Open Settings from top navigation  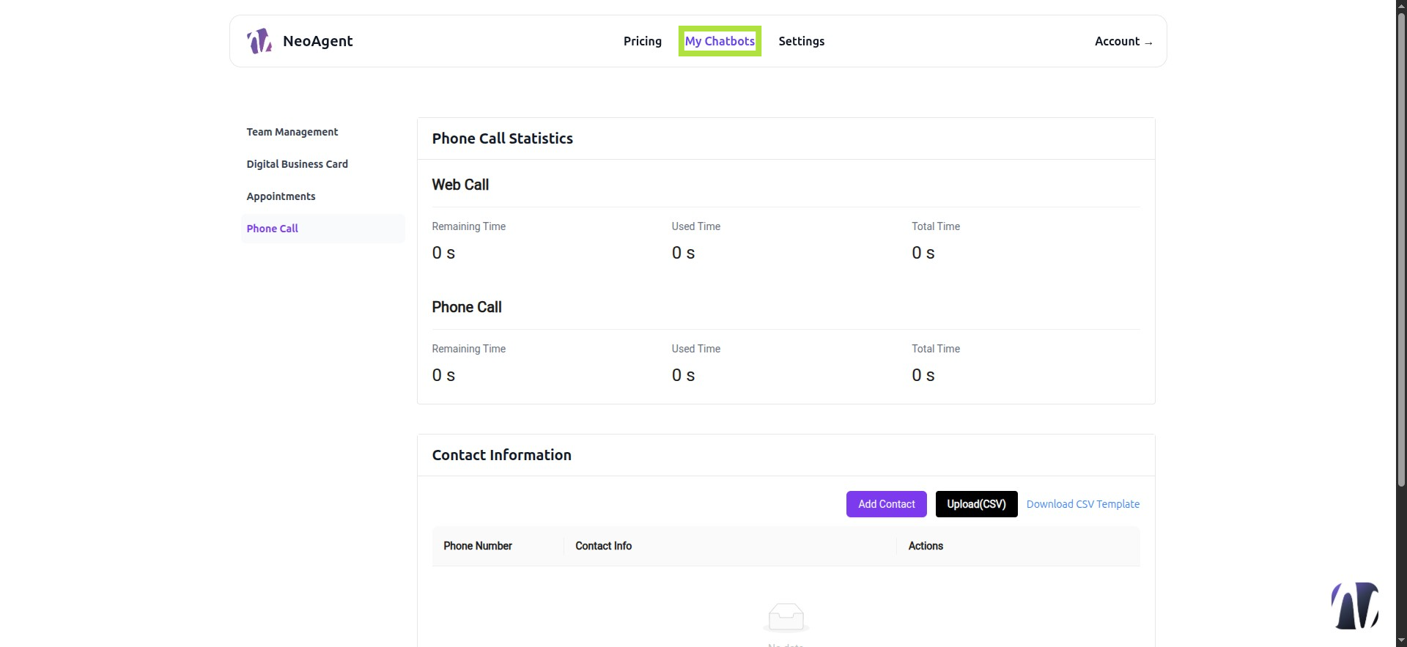(801, 41)
